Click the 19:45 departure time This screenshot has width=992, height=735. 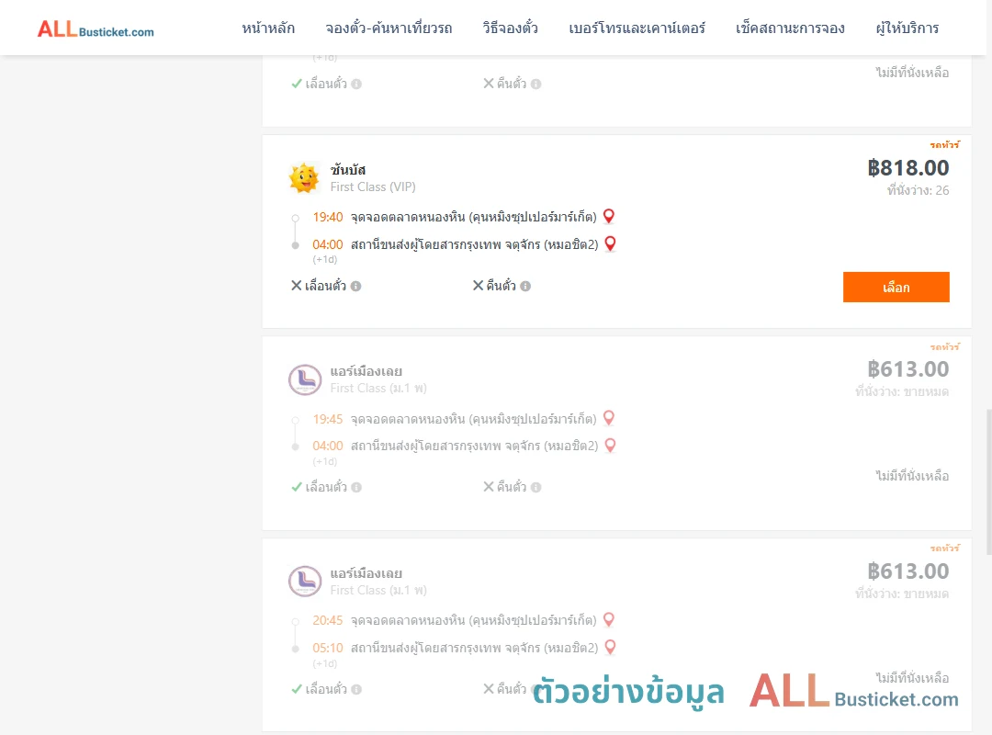point(328,419)
